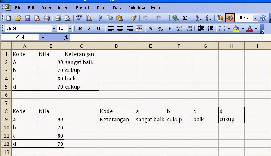Apply Percent style icon
The image size is (271, 156).
click(x=160, y=29)
